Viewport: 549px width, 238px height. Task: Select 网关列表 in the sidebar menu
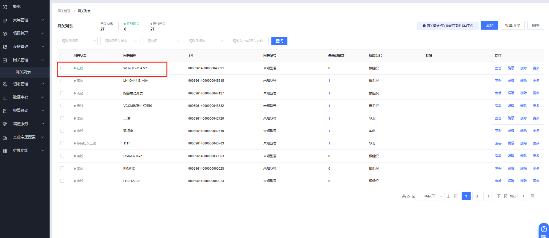point(23,72)
